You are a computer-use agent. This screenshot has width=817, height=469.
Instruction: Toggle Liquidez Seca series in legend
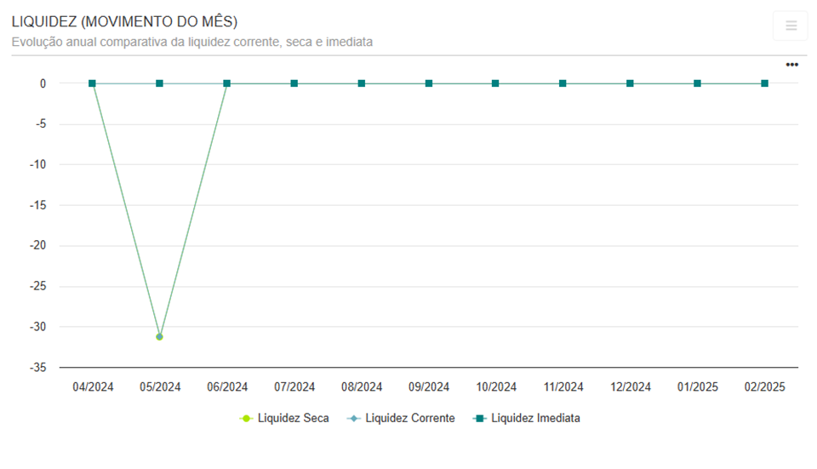(x=293, y=418)
